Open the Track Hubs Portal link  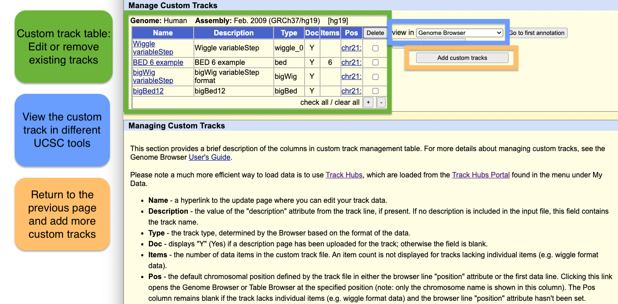click(481, 175)
